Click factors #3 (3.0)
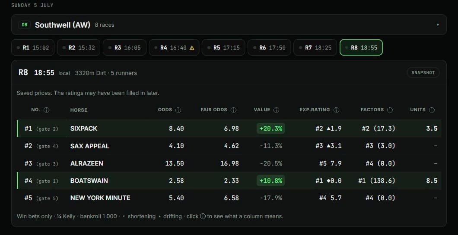Image resolution: width=458 pixels, height=235 pixels. point(380,146)
